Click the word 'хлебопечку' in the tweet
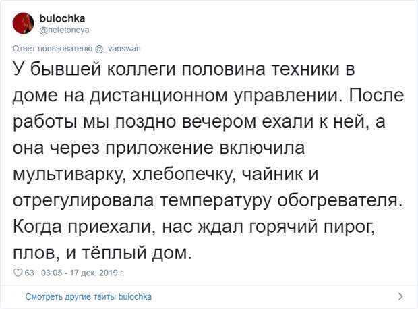Viewport: 418px width, 309px height. click(184, 174)
